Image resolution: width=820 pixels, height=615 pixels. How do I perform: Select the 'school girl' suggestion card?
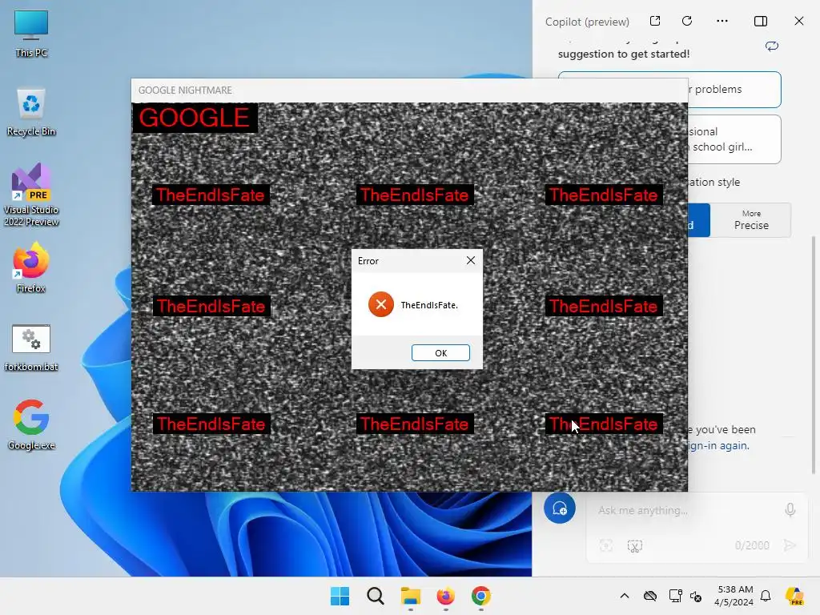[x=734, y=139]
